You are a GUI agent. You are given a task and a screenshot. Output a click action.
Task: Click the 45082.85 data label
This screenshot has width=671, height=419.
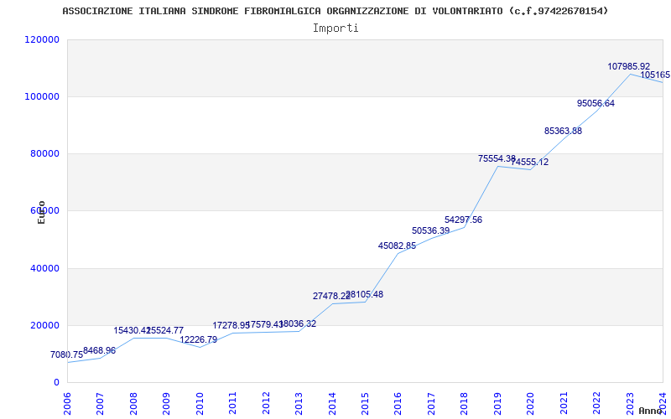tap(397, 246)
